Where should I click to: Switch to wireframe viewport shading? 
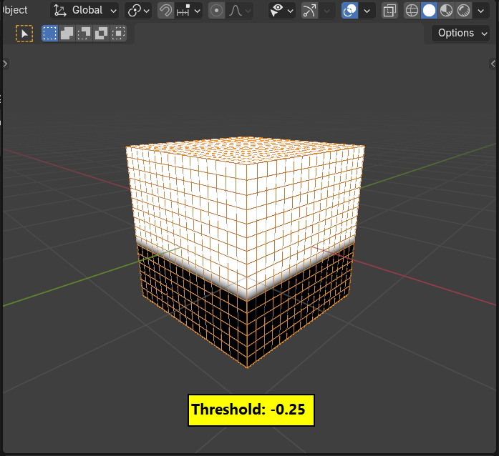[412, 11]
